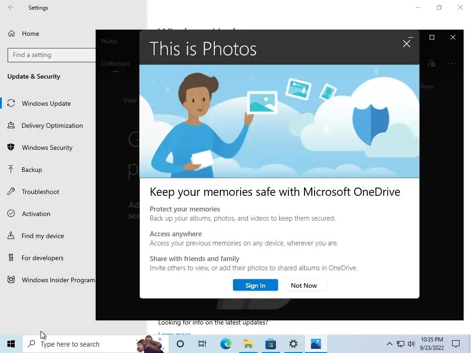Click the taskbar search box
Screen dimensions: 471x353
(x=95, y=344)
